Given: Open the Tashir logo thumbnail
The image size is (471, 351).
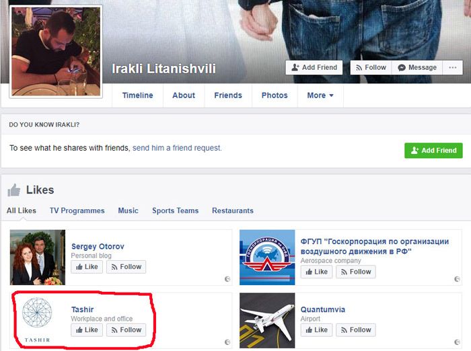Looking at the screenshot, I should coord(37,320).
